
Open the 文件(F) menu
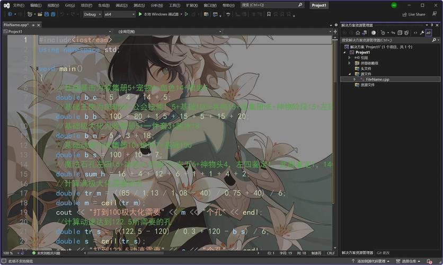point(19,5)
